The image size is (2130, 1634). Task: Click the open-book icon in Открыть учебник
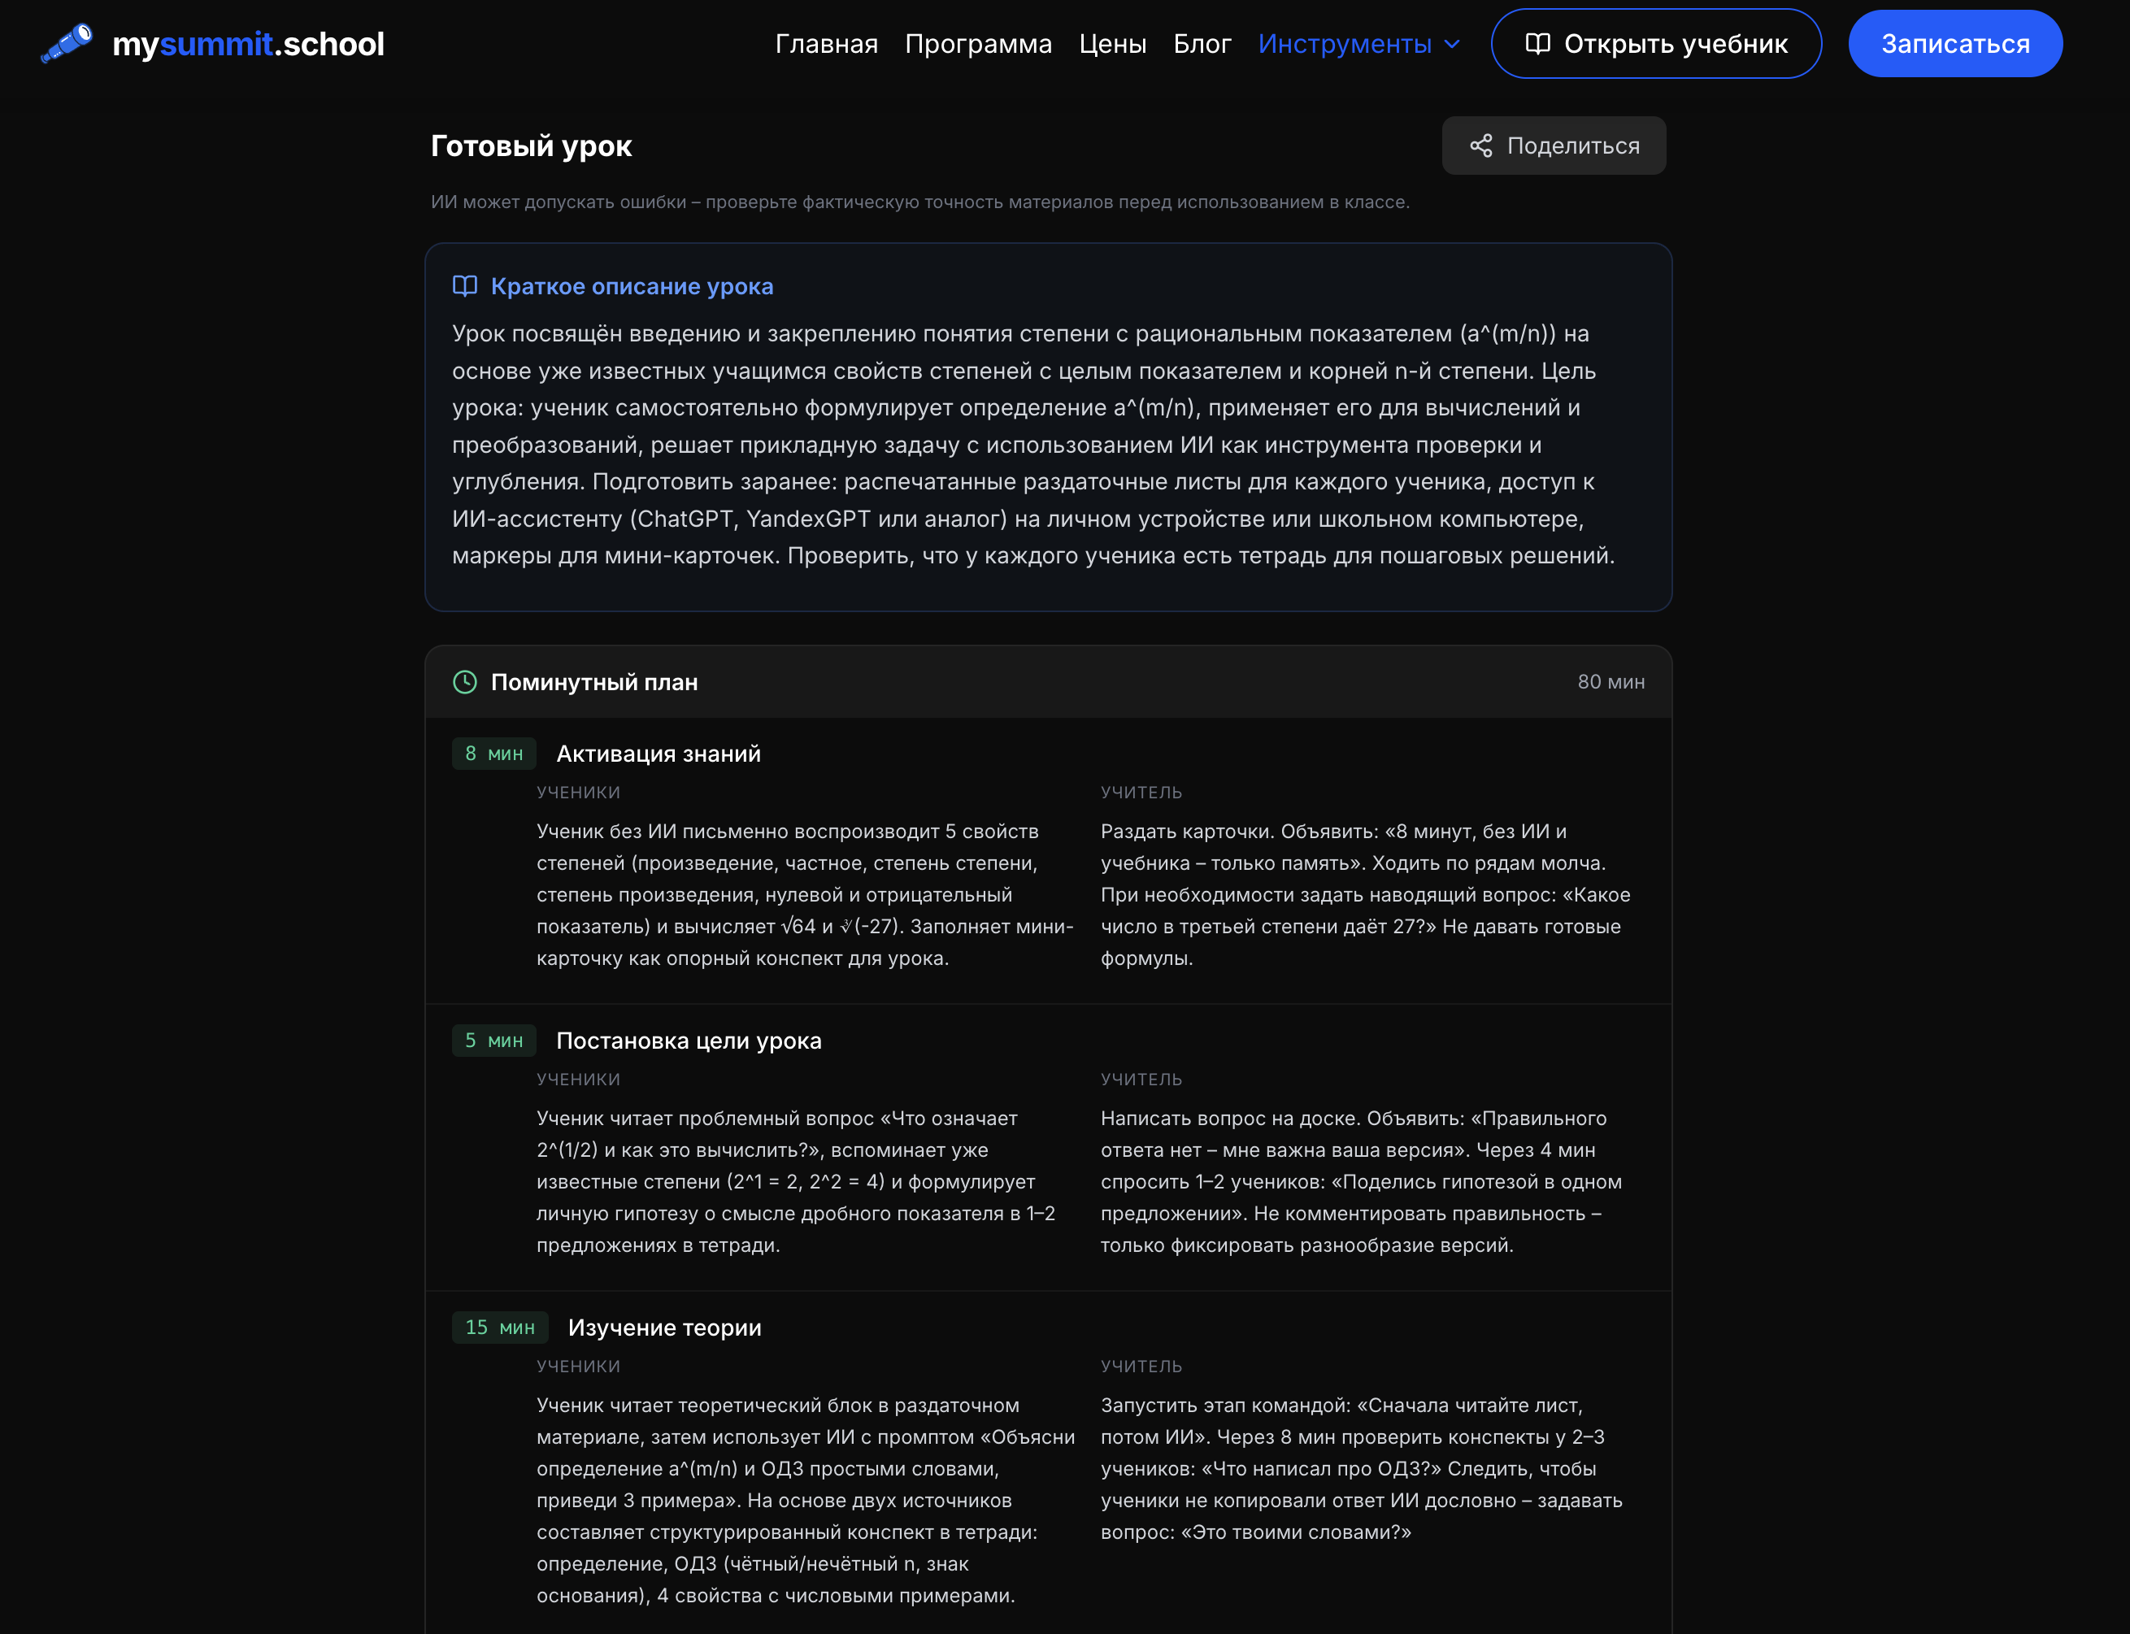pos(1540,44)
